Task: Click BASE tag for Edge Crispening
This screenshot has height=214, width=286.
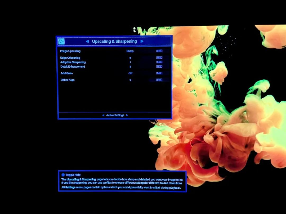Action: coord(159,58)
